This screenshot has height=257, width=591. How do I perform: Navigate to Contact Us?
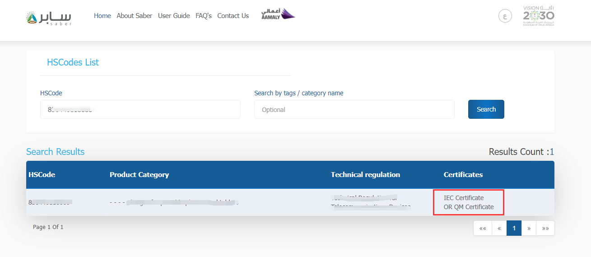point(233,16)
